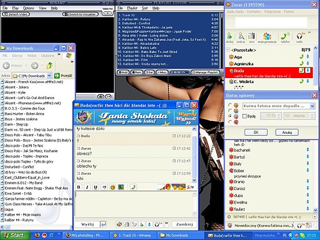Select the fourth status radio button in Status opisowy
320x240 pixels.
pyautogui.click(x=230, y=122)
